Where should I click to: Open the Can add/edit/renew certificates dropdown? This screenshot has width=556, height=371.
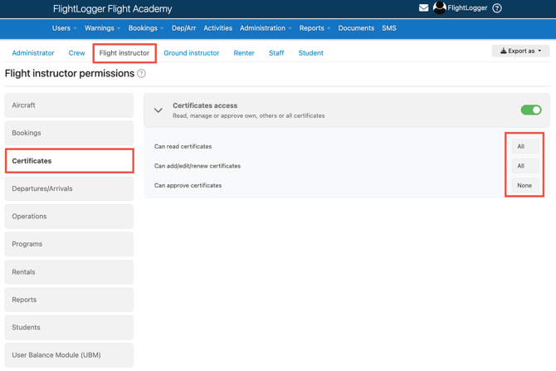[x=525, y=166]
